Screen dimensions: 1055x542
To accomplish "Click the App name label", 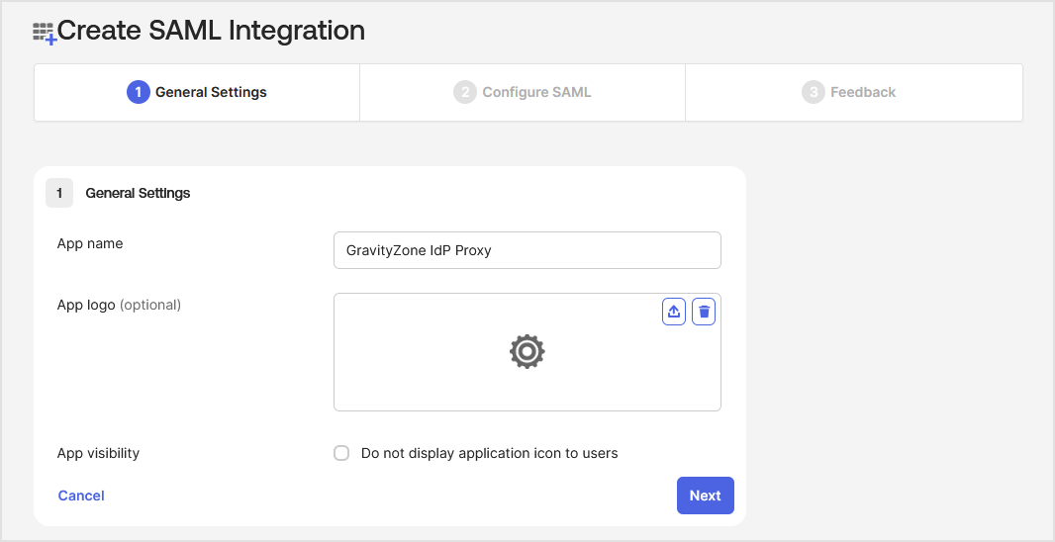I will tap(90, 243).
